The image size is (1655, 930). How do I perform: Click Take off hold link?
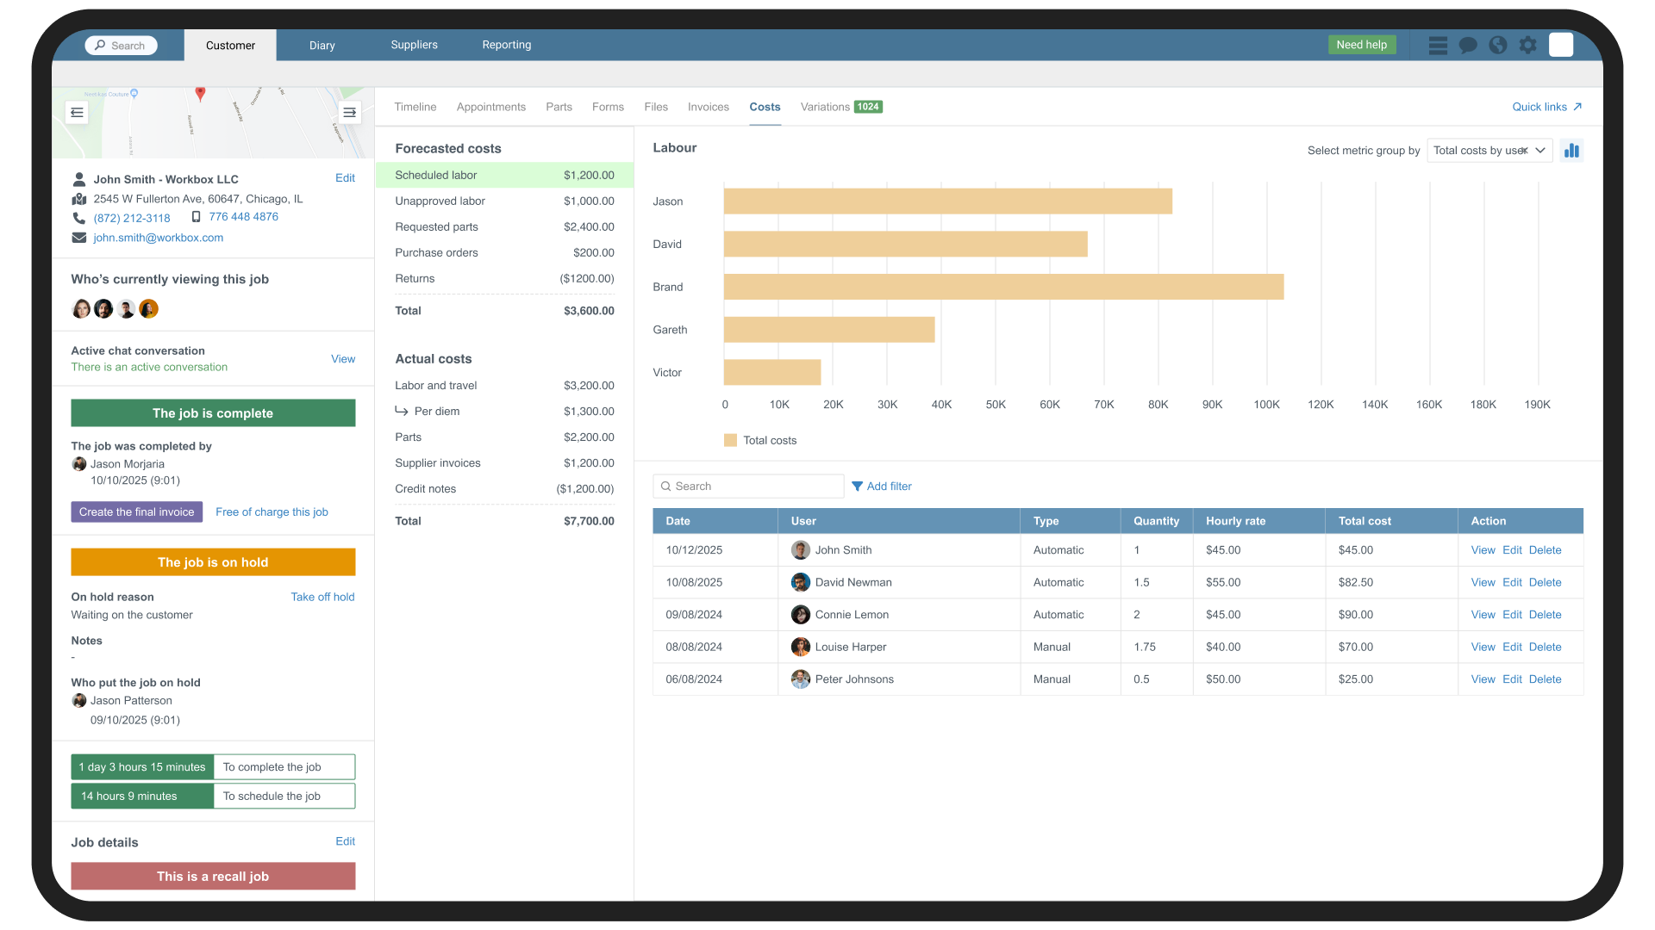[322, 596]
